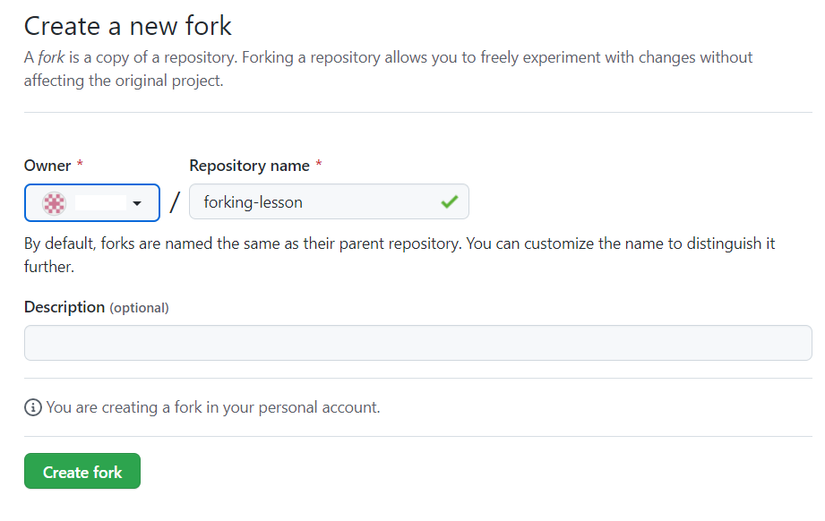Screen dimensions: 825x521
Task: Click into the empty Description text field
Action: [417, 343]
